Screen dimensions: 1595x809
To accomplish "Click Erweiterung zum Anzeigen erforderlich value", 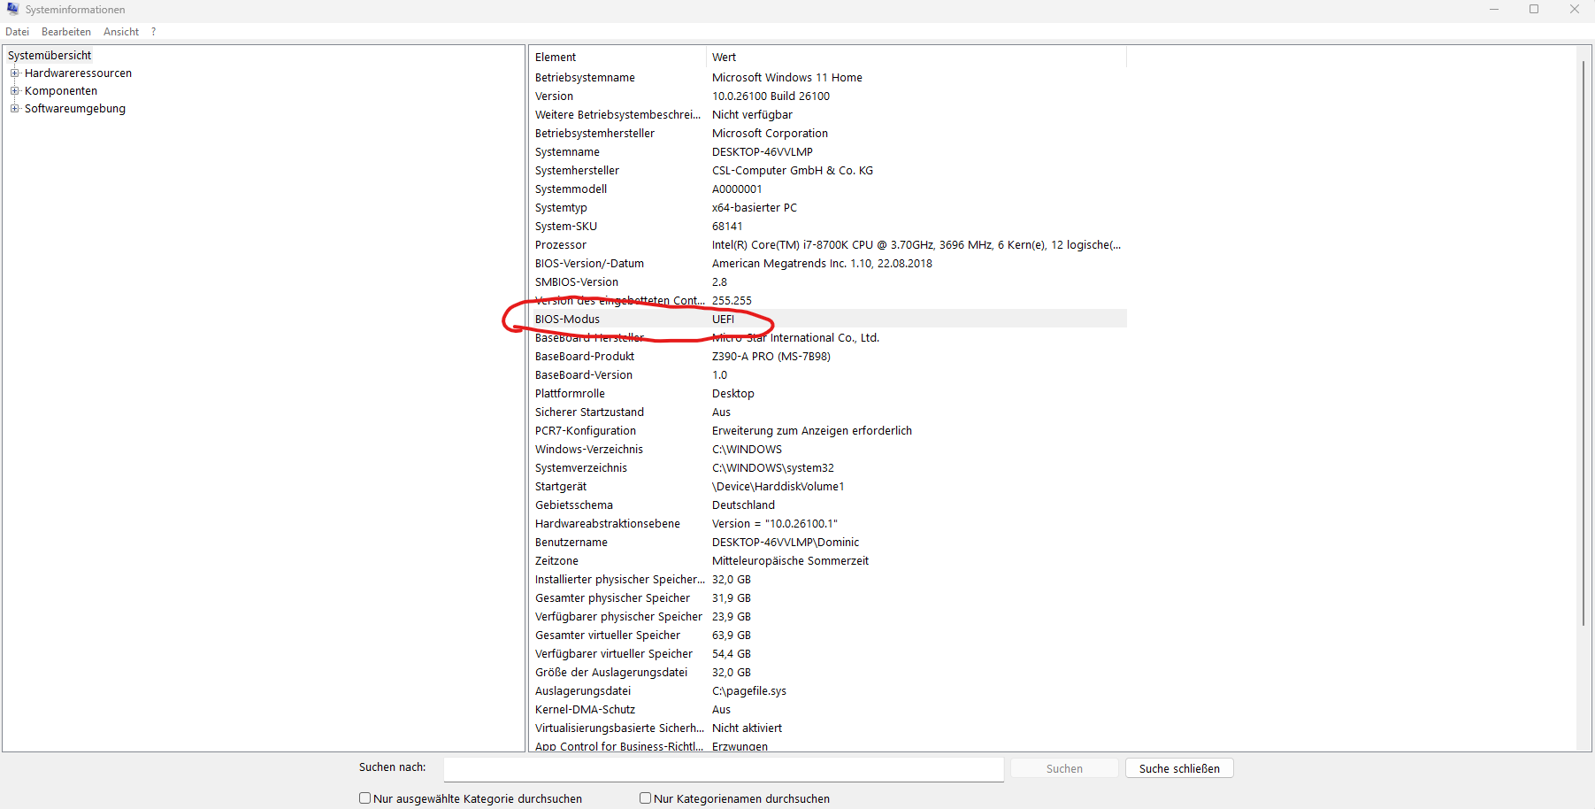I will pyautogui.click(x=812, y=431).
